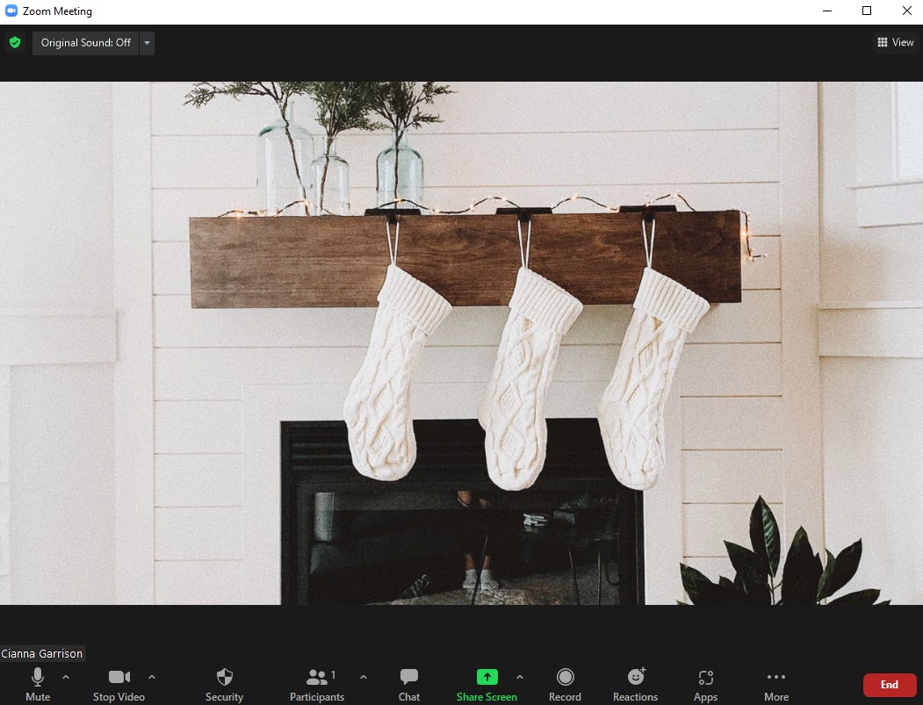The width and height of the screenshot is (923, 705).
Task: Click the Cianna Garrison name label
Action: pyautogui.click(x=42, y=653)
